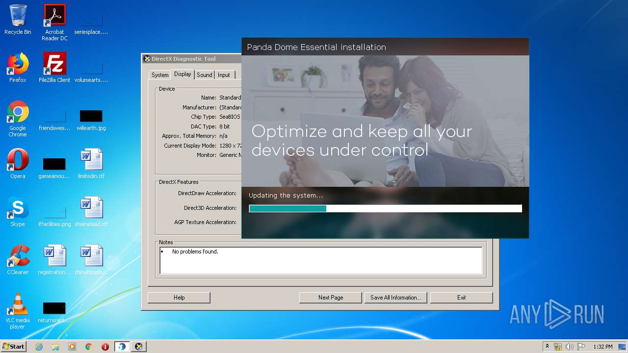
Task: Launch Firefox from the desktop
Action: click(x=18, y=68)
